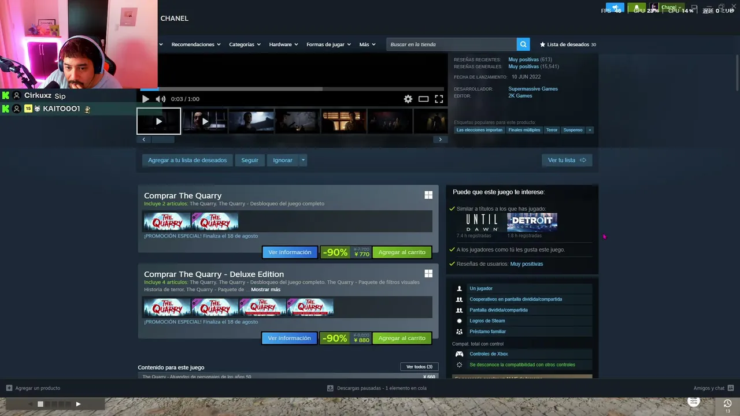
Task: Click the first package image in Deluxe Edition
Action: 167,307
